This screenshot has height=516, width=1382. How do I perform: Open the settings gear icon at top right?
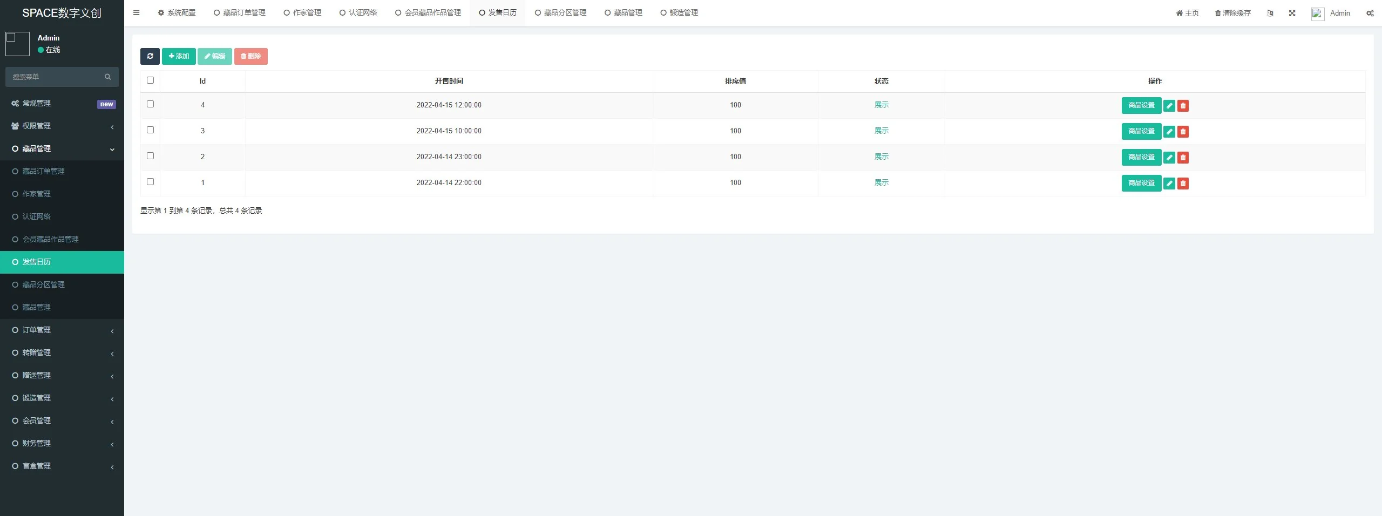tap(1370, 13)
